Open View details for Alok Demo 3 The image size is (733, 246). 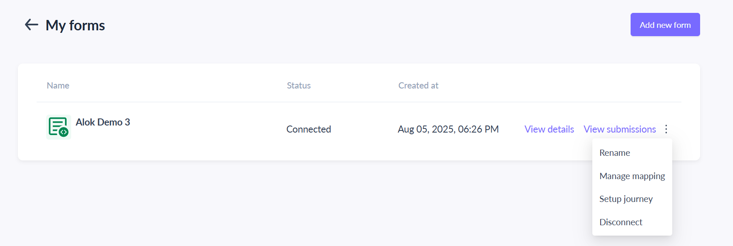pyautogui.click(x=549, y=129)
